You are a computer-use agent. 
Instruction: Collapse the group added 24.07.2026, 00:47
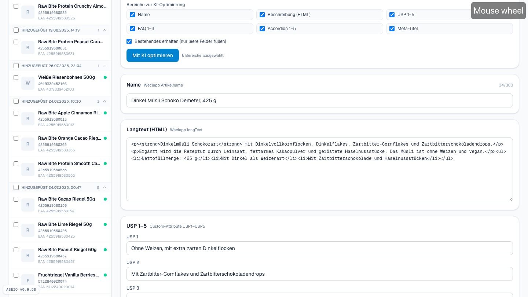pos(104,187)
